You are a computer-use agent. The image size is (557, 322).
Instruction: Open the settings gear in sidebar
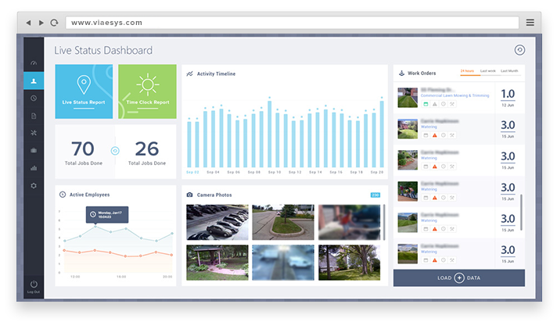(x=34, y=186)
